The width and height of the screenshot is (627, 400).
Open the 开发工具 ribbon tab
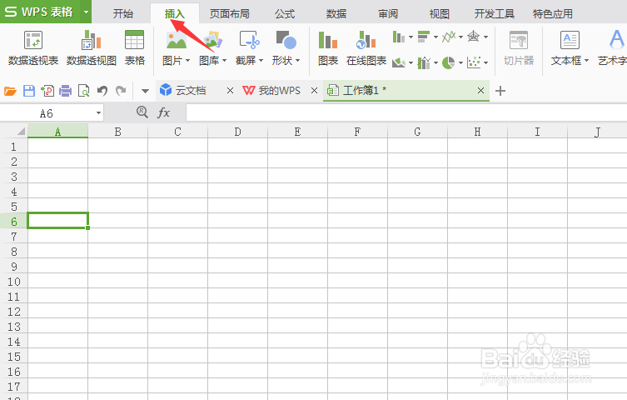pyautogui.click(x=495, y=14)
